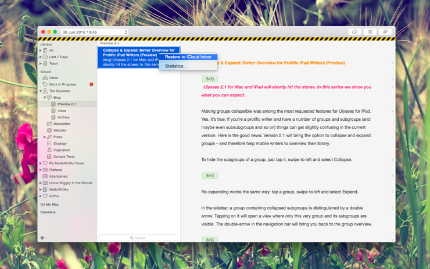
Task: Open the sidebar gear settings menu
Action: point(44,238)
